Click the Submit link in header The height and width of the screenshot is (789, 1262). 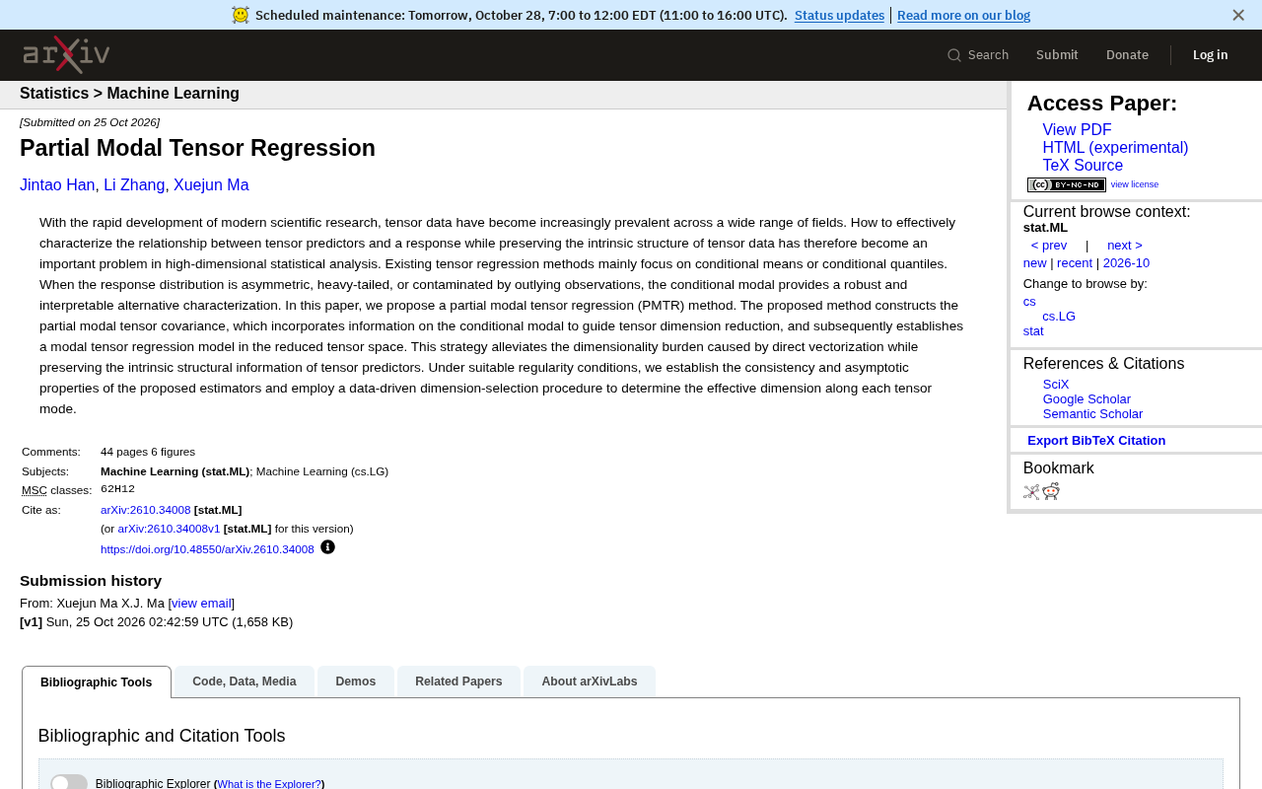(1057, 55)
